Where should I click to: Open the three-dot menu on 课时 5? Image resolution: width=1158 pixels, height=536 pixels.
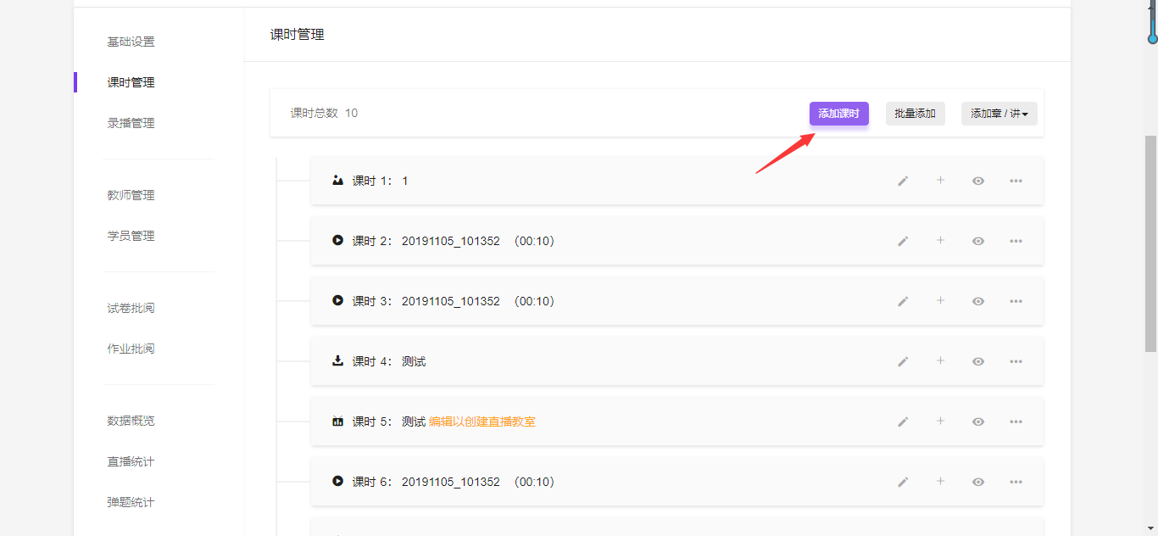click(x=1016, y=422)
